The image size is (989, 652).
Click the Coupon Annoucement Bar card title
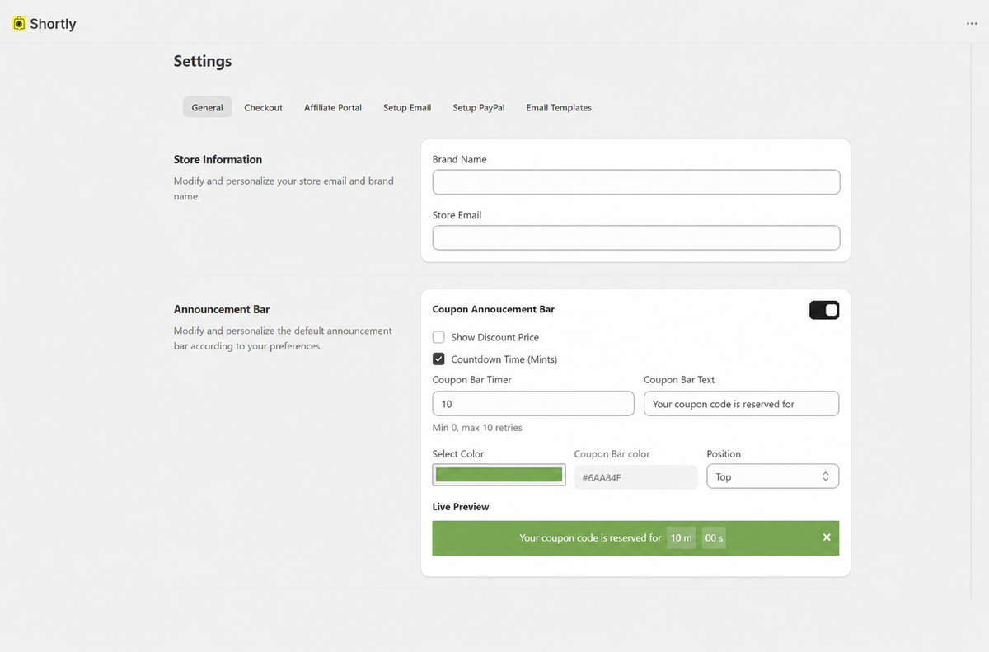click(x=494, y=309)
